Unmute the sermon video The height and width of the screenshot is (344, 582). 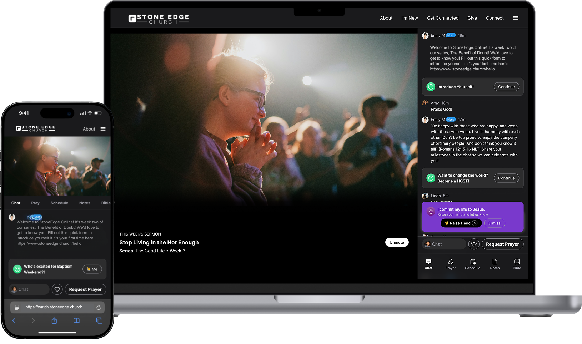pyautogui.click(x=397, y=242)
